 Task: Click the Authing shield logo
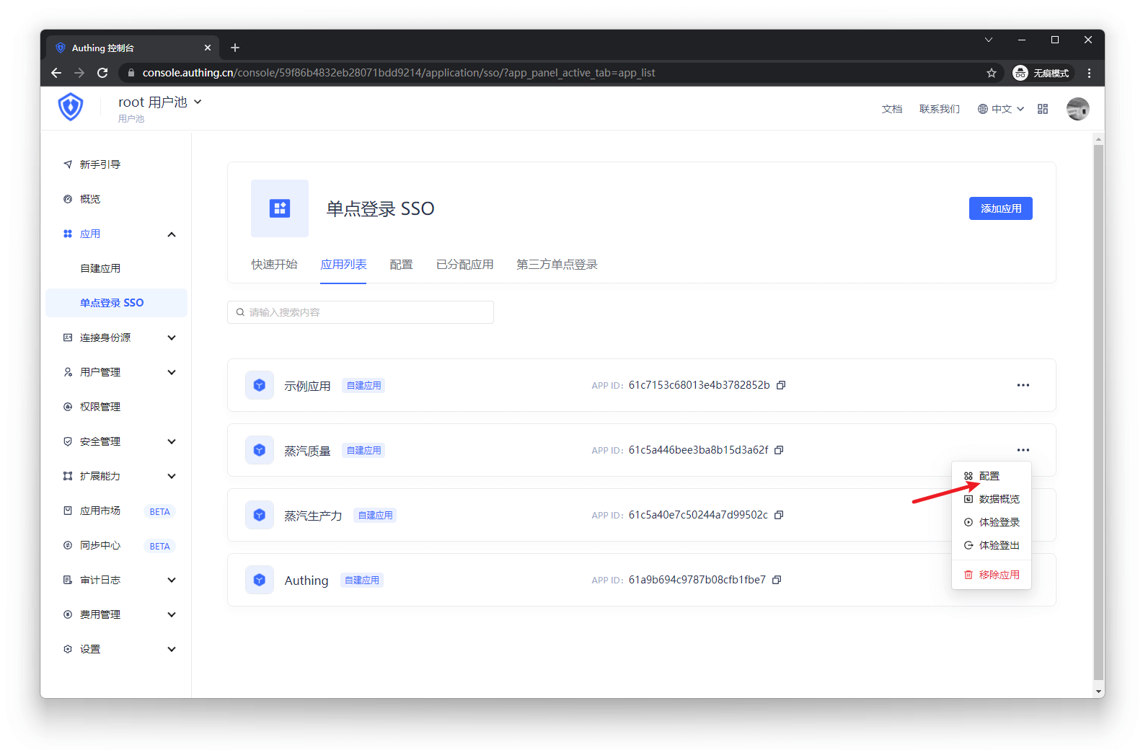point(71,107)
